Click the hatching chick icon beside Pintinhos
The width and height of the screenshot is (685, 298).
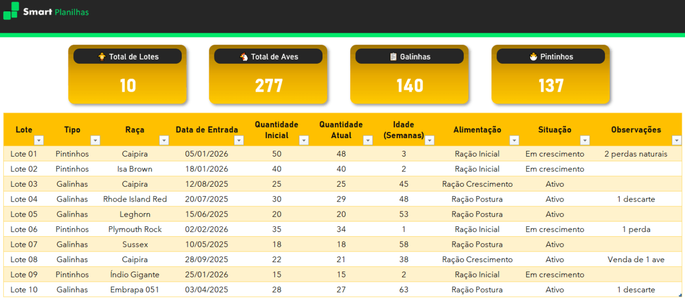[533, 56]
